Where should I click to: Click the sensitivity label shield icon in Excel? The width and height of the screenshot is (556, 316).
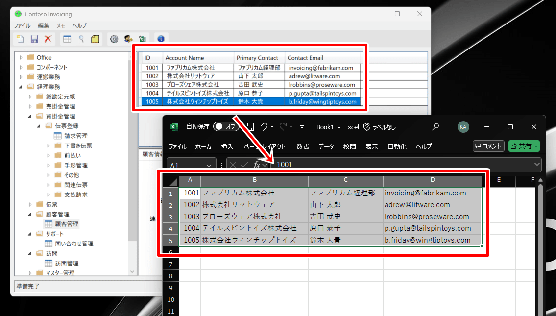point(367,127)
